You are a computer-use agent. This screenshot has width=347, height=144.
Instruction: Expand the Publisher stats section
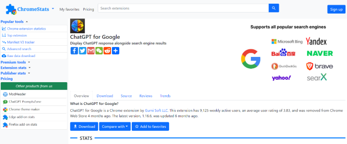point(15,73)
